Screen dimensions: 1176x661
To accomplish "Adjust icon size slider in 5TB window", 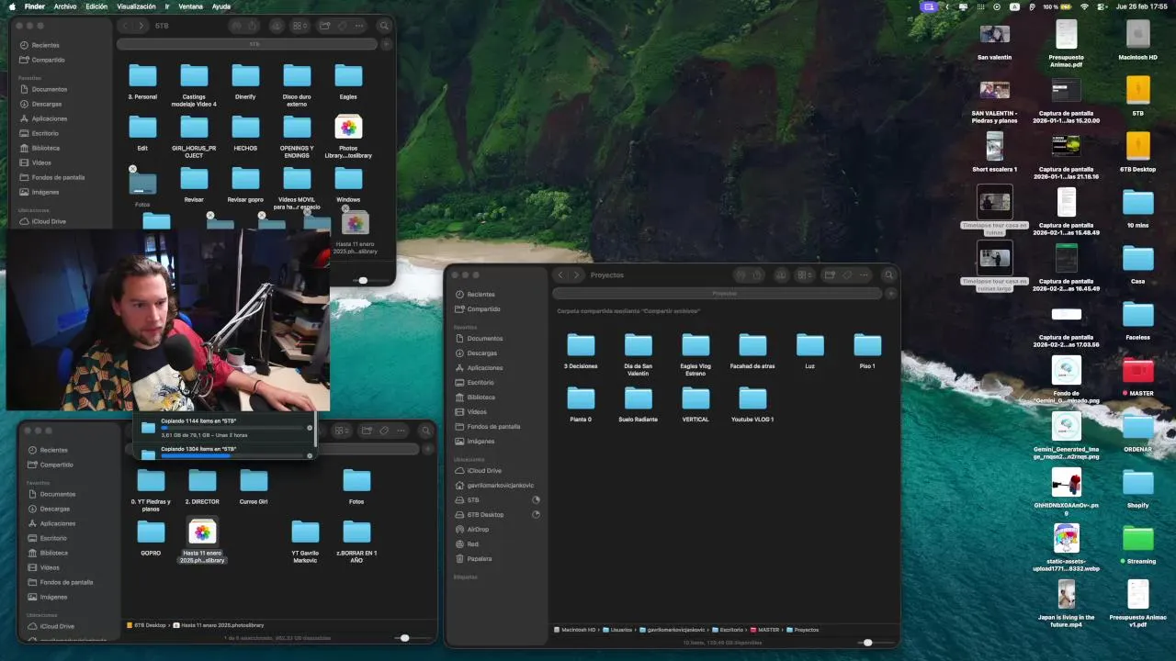I will pyautogui.click(x=364, y=280).
